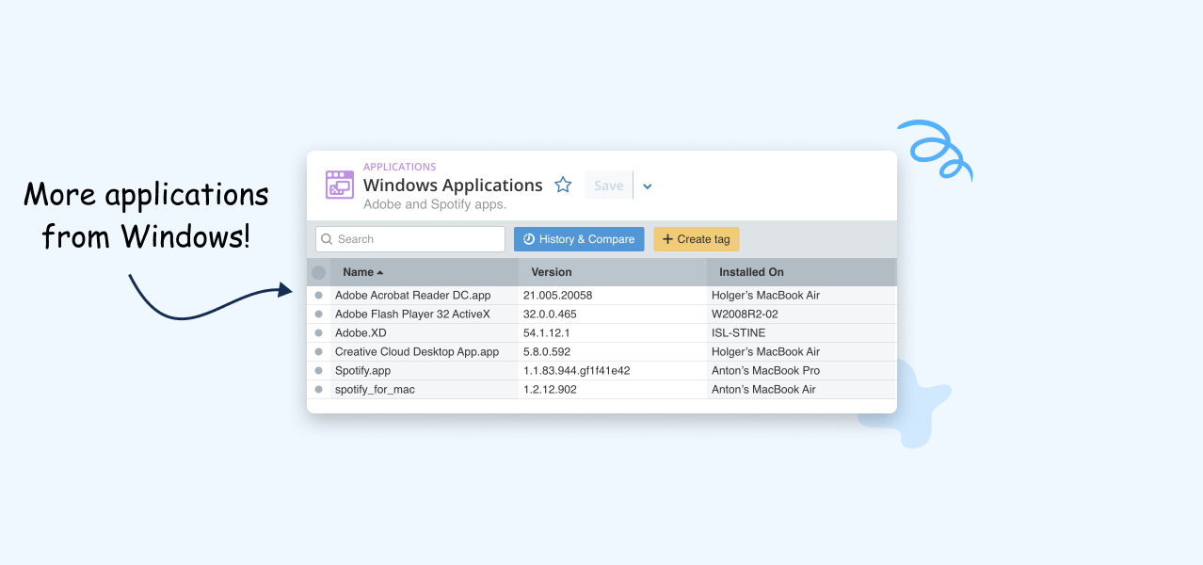Screen dimensions: 1203x565
Task: Select the row dot for Adobe Acrobat Reader DC.app
Action: pyautogui.click(x=318, y=295)
